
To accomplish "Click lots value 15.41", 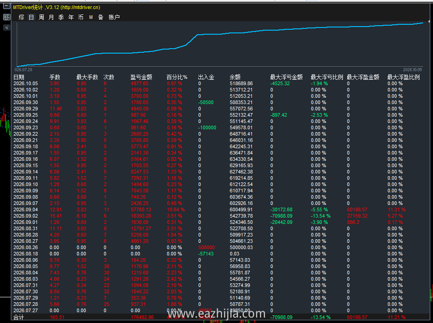I will [x=56, y=216].
